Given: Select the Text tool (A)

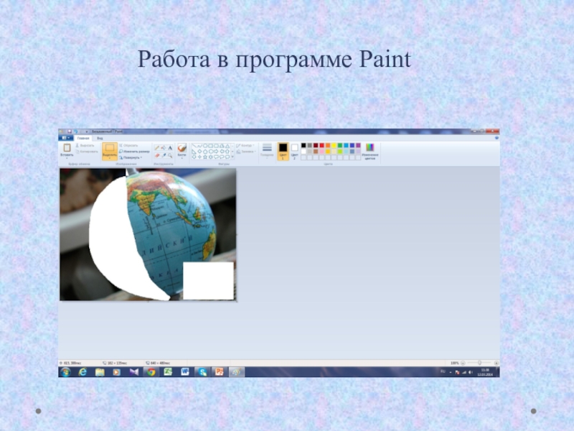Looking at the screenshot, I should [x=170, y=147].
